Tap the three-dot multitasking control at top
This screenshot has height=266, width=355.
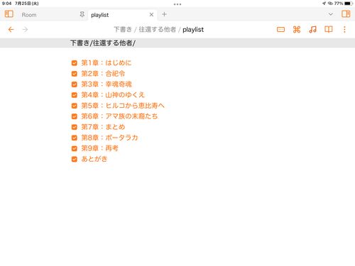click(177, 4)
